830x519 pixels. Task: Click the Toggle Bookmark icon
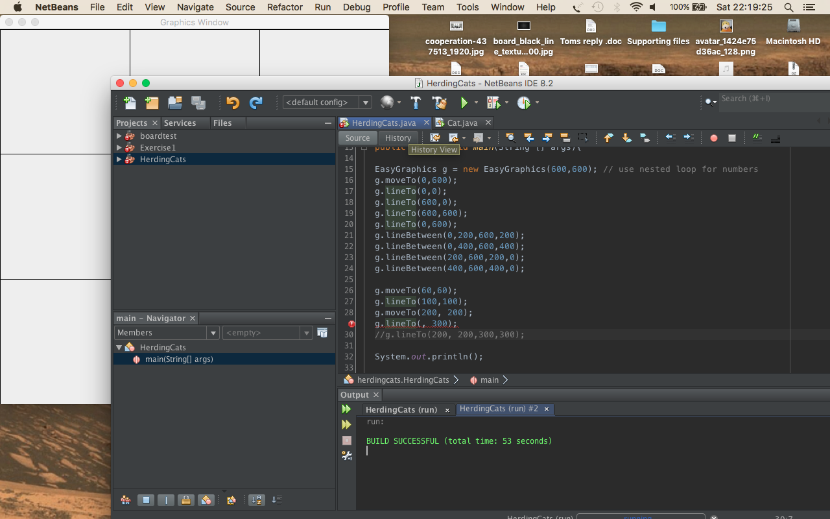(x=645, y=138)
